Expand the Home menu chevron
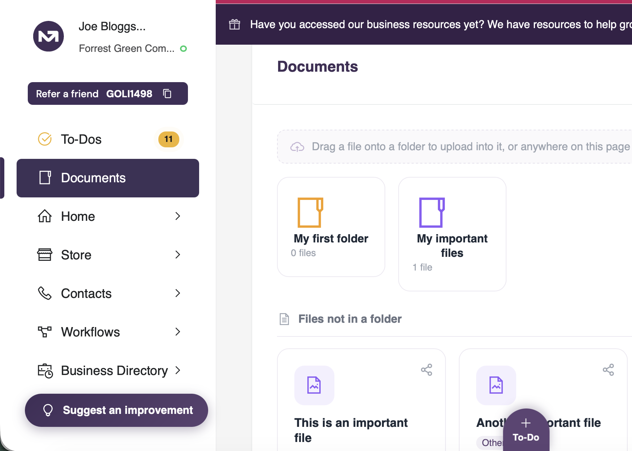 [177, 216]
